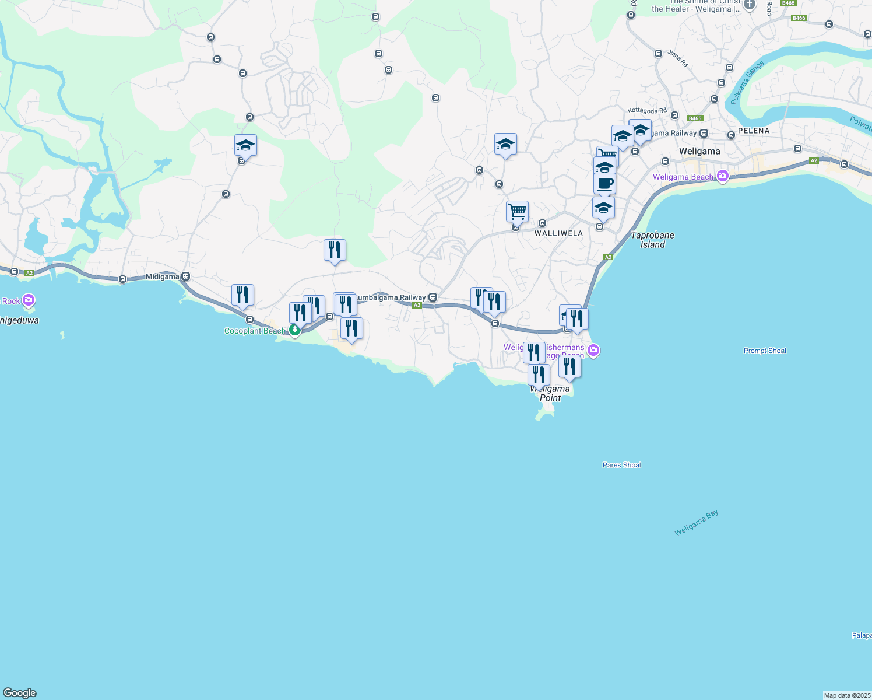Click the PELENA area label
The width and height of the screenshot is (872, 700).
(754, 131)
